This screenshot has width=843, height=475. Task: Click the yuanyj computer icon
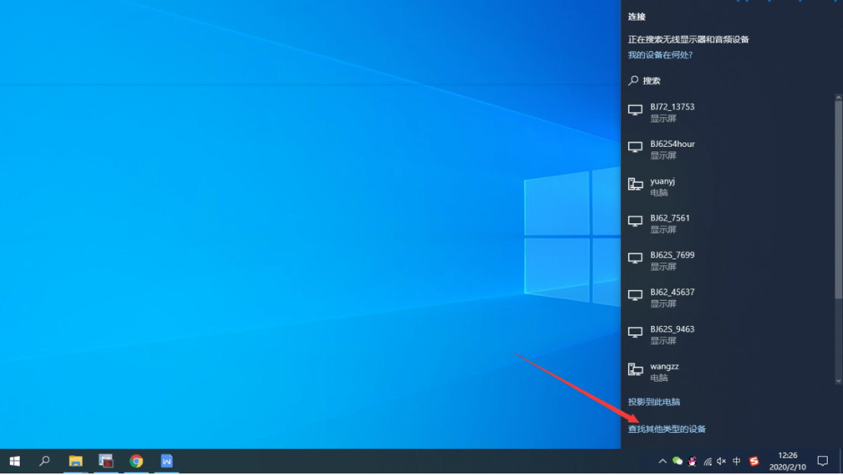pos(635,184)
